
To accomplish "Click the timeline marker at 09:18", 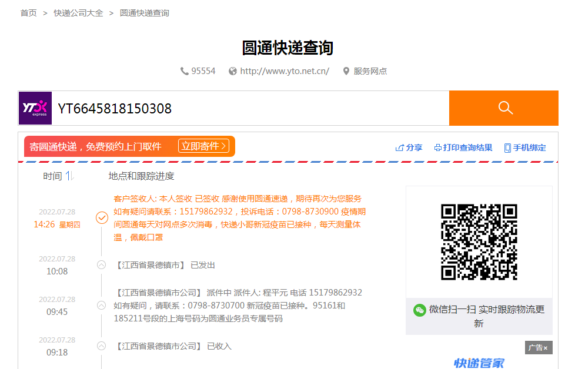I will (x=102, y=346).
